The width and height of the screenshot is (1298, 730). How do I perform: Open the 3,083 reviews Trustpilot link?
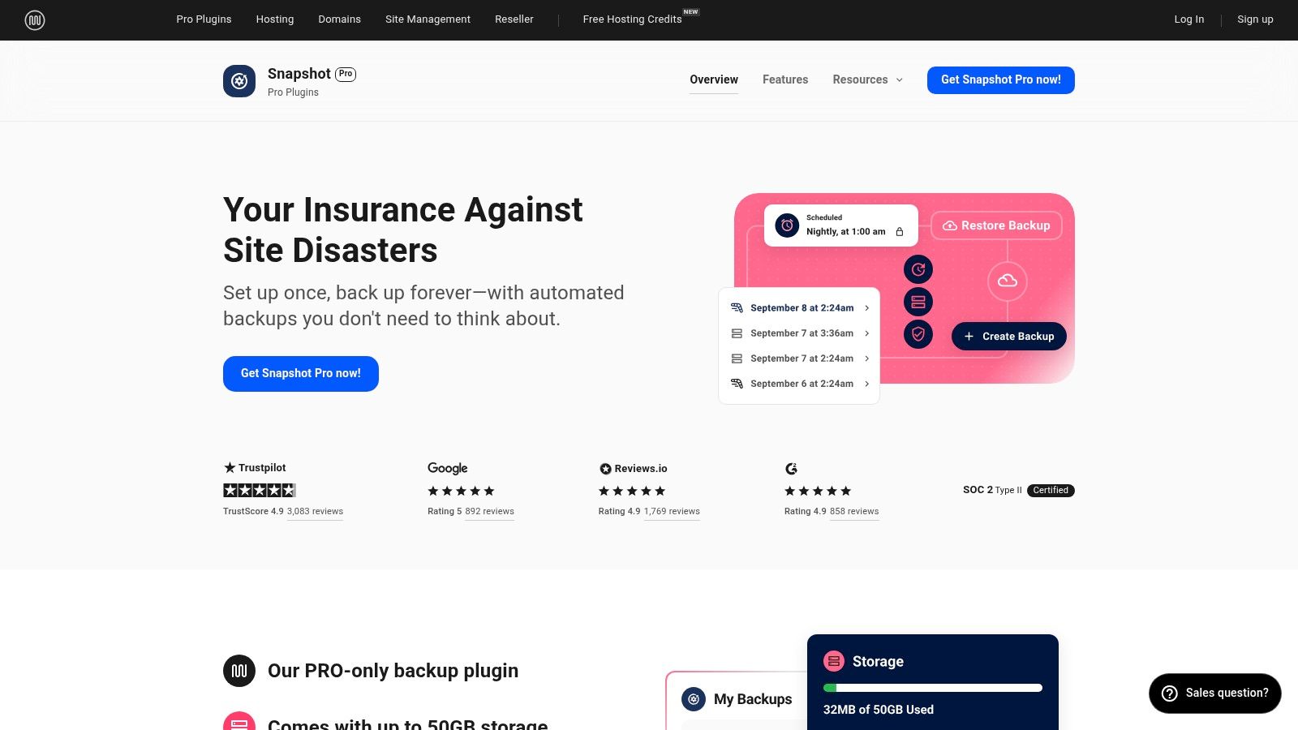pos(315,512)
